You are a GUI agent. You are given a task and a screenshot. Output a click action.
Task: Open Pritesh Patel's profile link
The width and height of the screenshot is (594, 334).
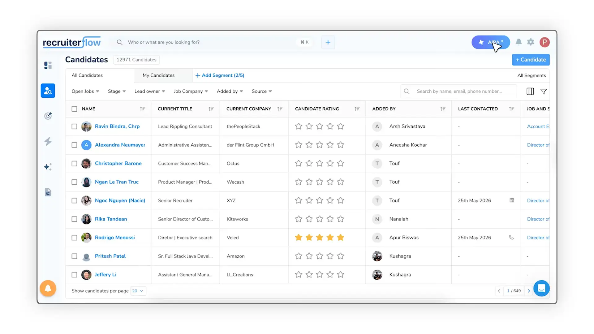[110, 256]
